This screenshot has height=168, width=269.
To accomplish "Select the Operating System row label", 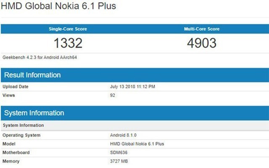I will 21,135.
